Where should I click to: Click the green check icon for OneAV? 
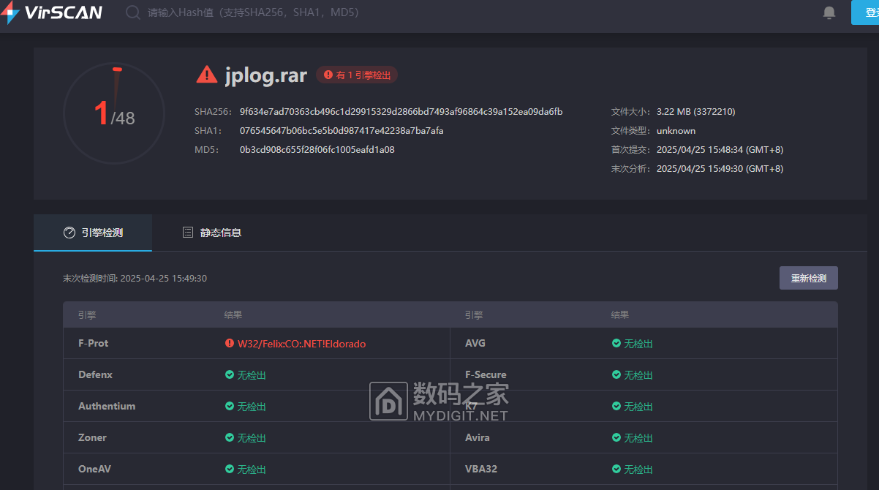point(230,469)
